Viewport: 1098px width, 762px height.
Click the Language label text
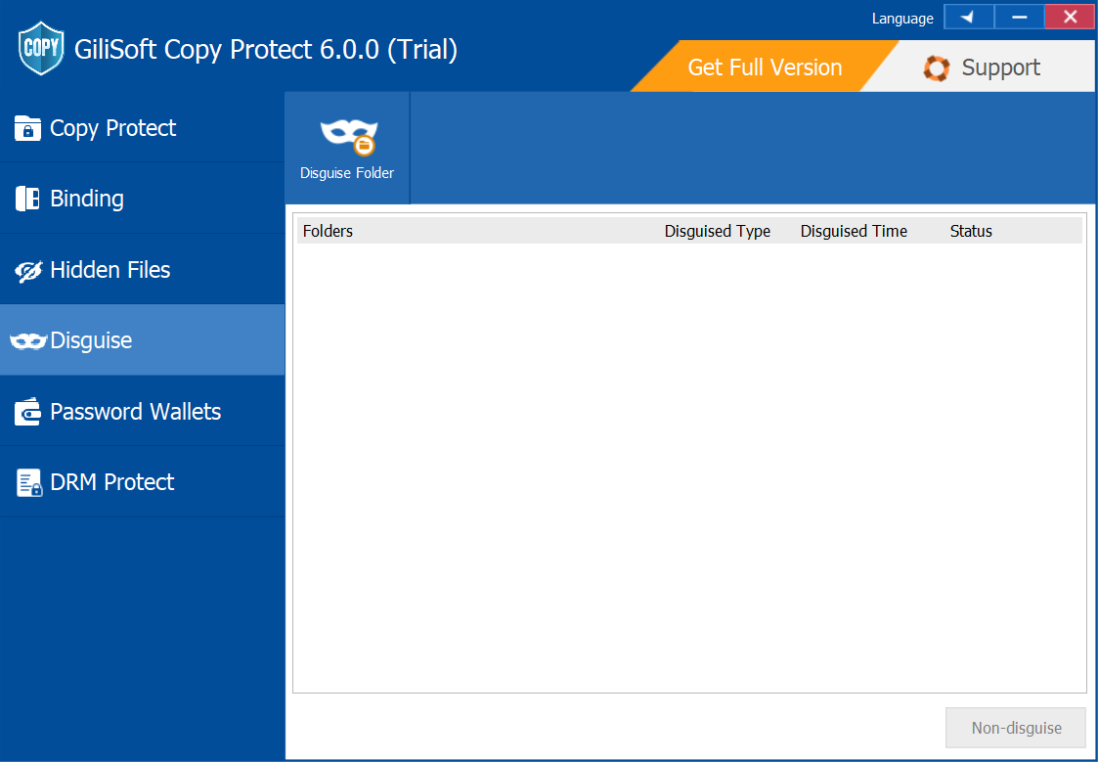pyautogui.click(x=901, y=19)
